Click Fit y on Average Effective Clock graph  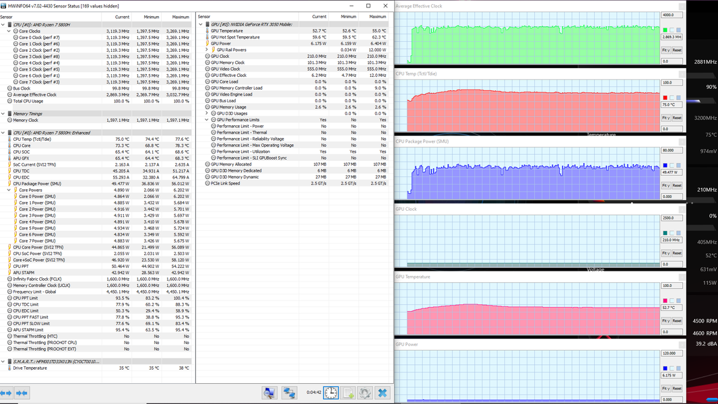pyautogui.click(x=665, y=50)
